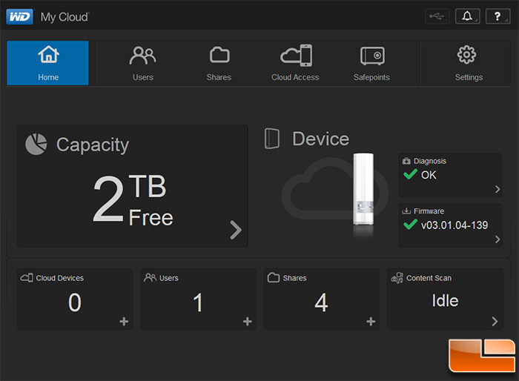This screenshot has width=519, height=381.
Task: Open the Users tab
Action: click(x=142, y=63)
